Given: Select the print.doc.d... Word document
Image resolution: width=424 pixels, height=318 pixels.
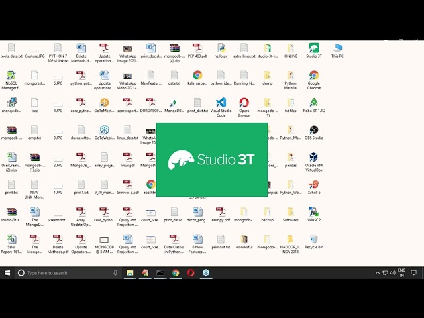Looking at the screenshot, I should [151, 50].
